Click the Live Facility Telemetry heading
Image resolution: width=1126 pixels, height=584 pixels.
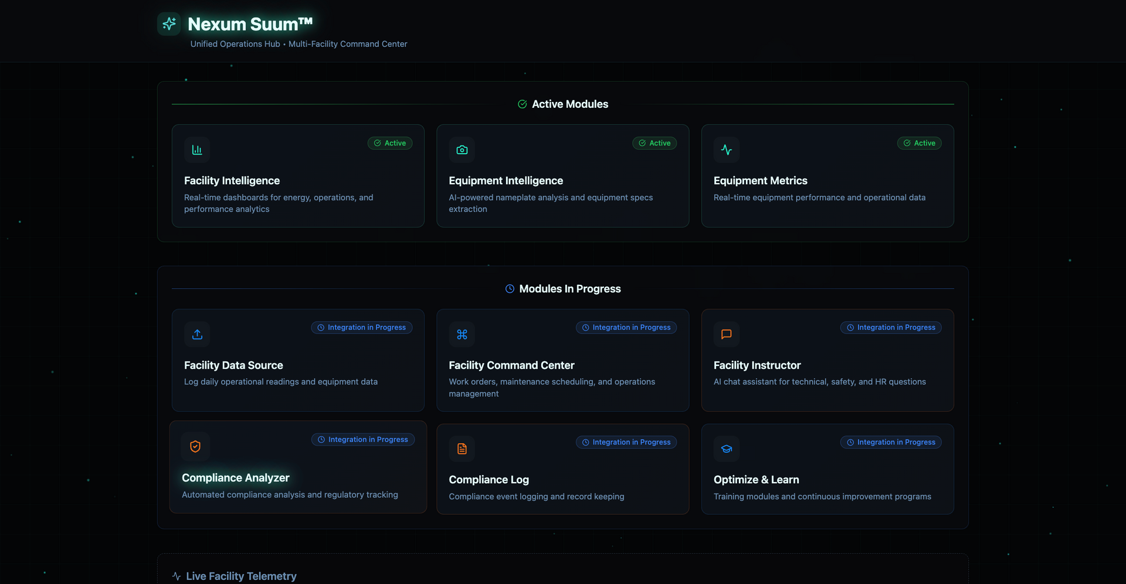pos(241,576)
